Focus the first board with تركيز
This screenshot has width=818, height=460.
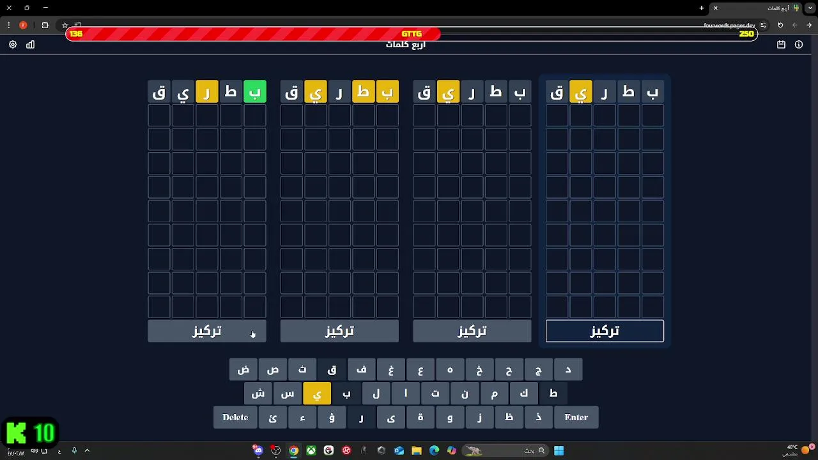pyautogui.click(x=207, y=331)
